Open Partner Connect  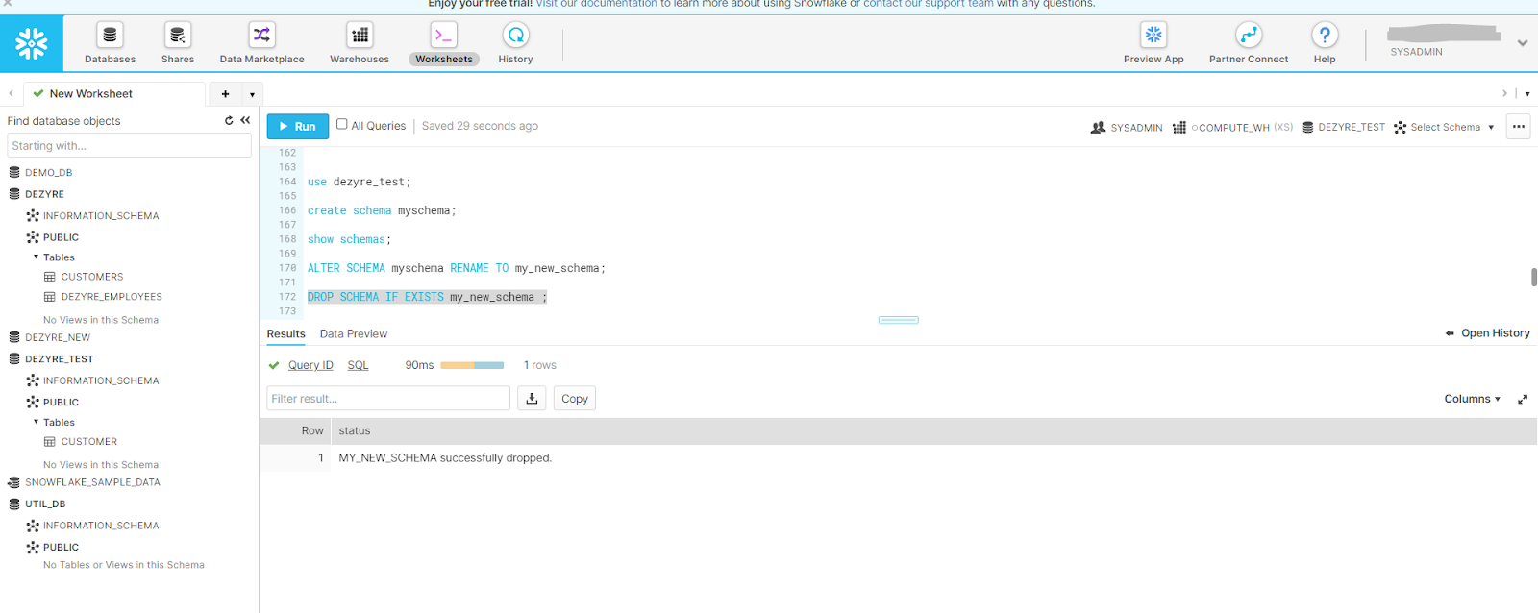[x=1249, y=44]
